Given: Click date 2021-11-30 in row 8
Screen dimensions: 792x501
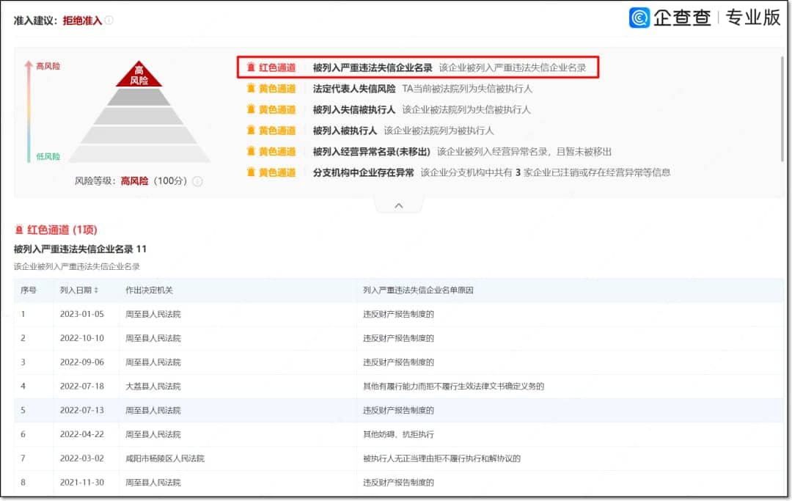Looking at the screenshot, I should (82, 483).
